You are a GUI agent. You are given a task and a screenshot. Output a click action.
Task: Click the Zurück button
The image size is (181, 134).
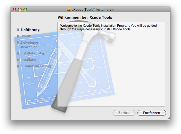click(124, 113)
